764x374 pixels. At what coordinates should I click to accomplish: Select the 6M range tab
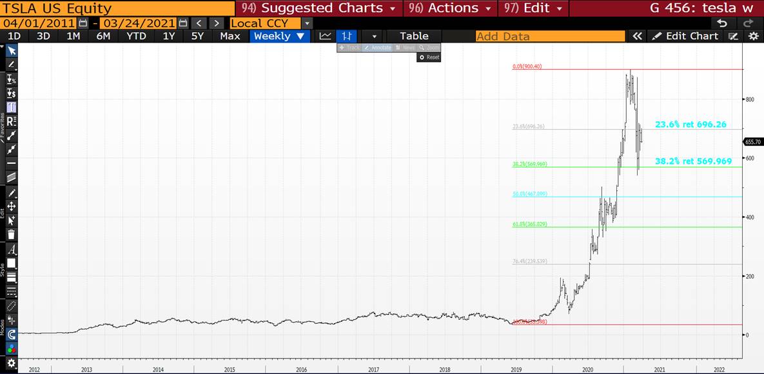click(103, 36)
